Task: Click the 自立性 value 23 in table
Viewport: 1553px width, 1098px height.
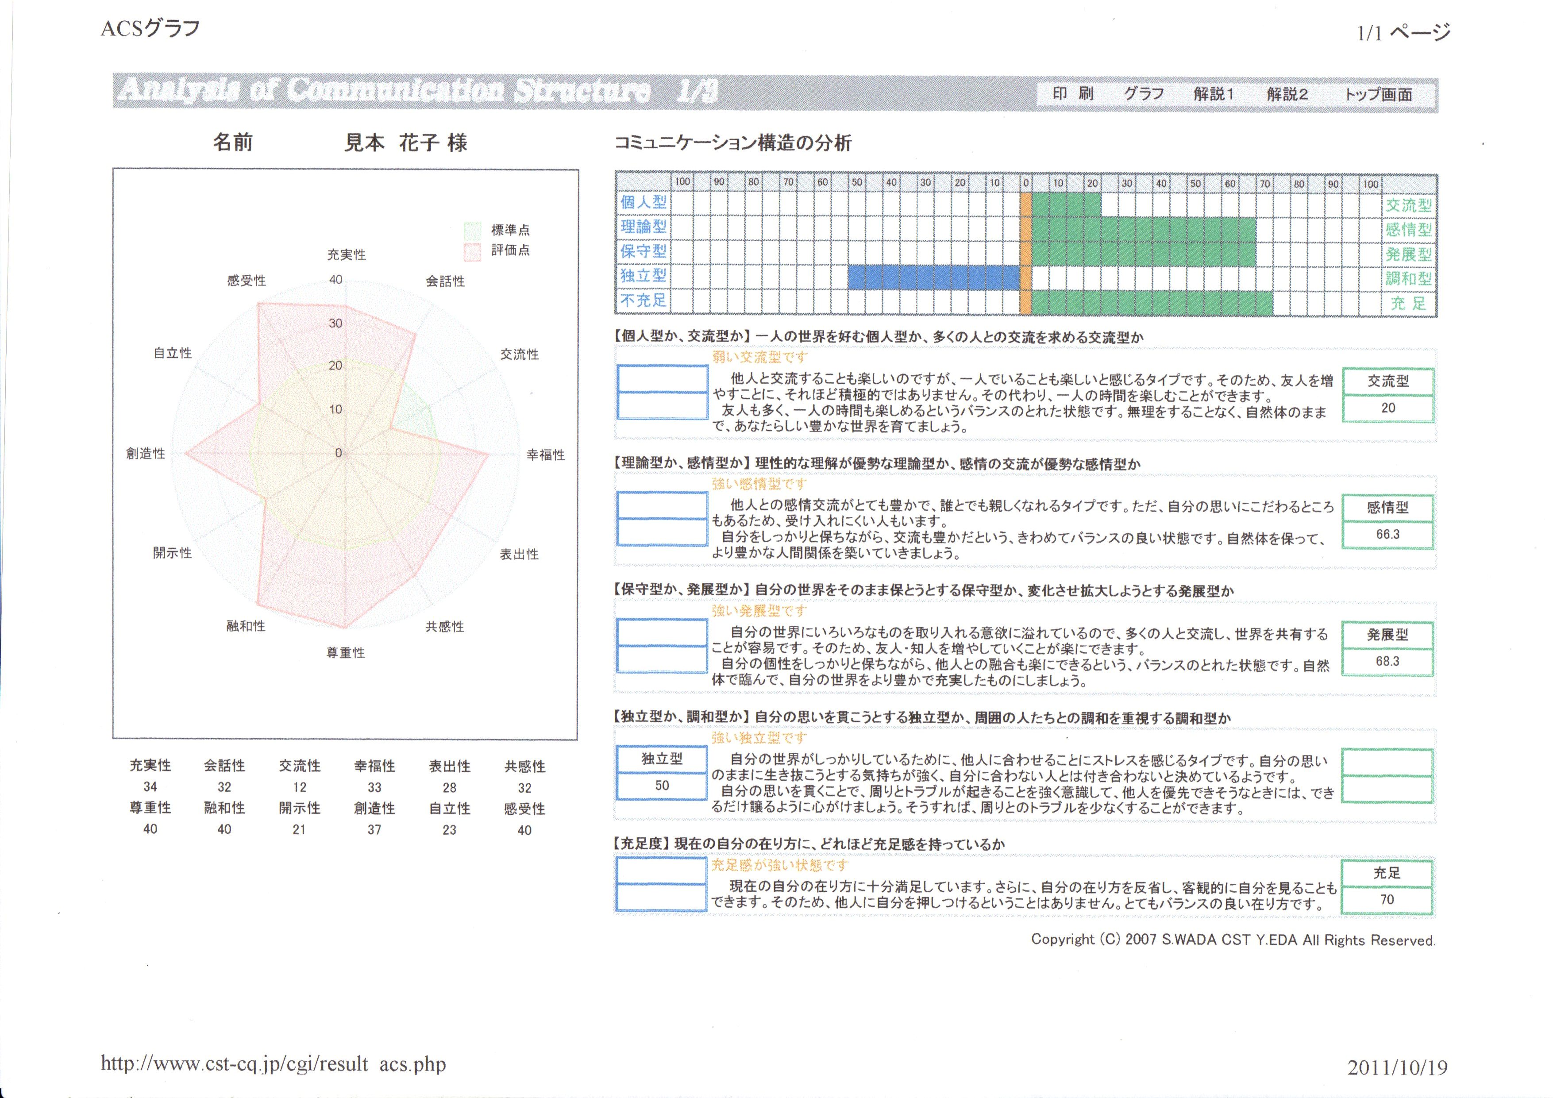Action: (x=449, y=829)
